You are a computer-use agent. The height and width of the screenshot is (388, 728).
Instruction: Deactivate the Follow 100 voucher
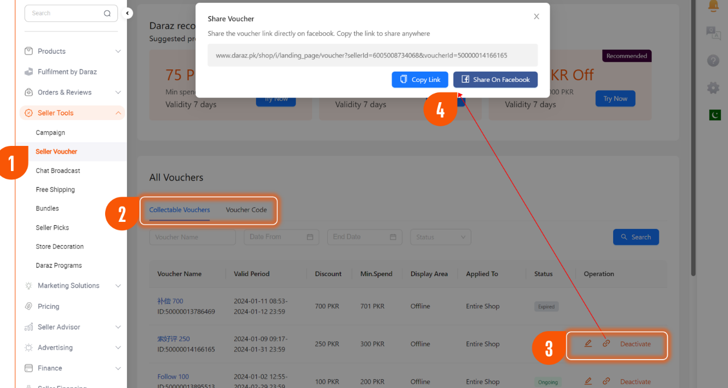coord(635,381)
